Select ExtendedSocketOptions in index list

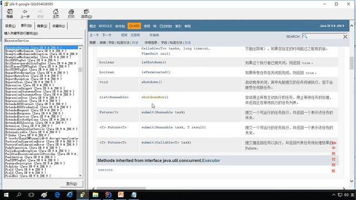38,119
